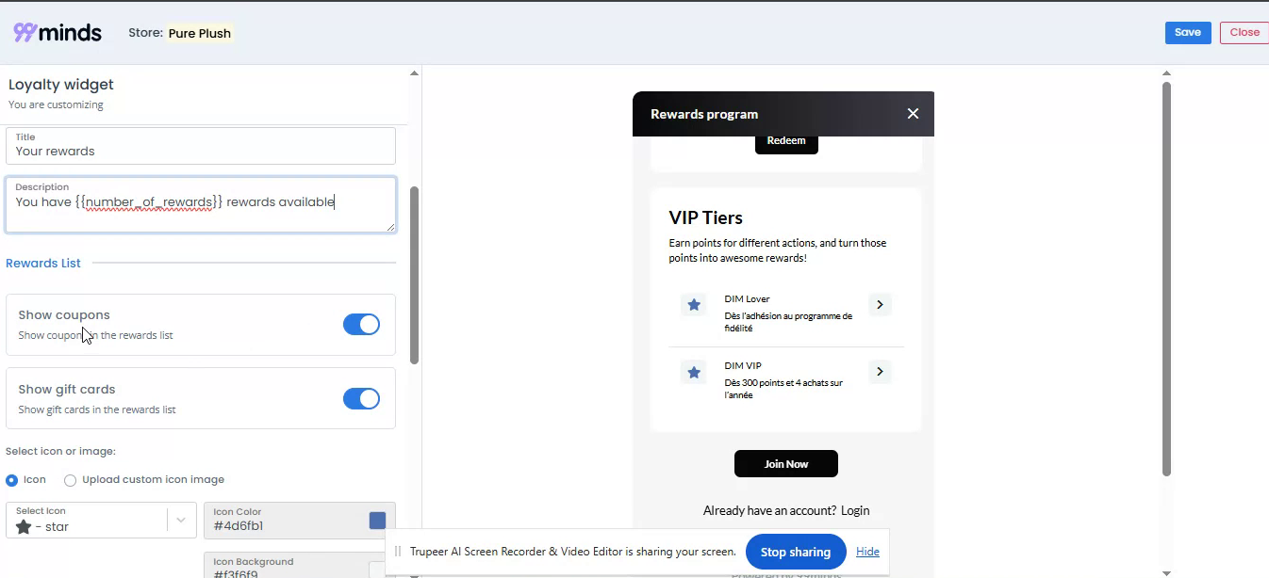Screen dimensions: 1269x578
Task: Open the Select Icon star dropdown
Action: coord(101,520)
